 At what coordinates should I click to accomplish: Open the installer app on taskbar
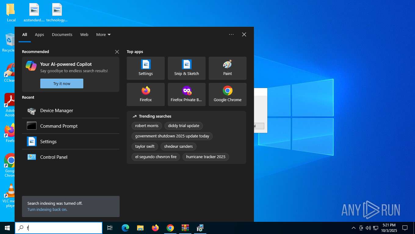point(200,228)
